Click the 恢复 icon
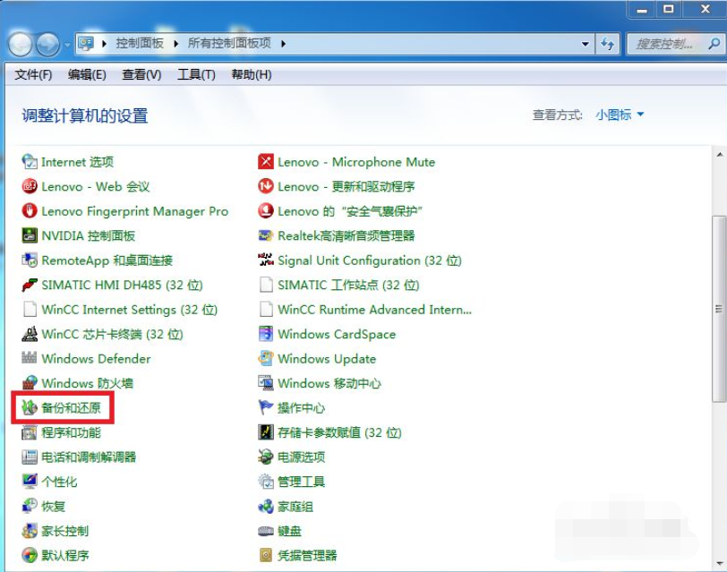 [30, 506]
